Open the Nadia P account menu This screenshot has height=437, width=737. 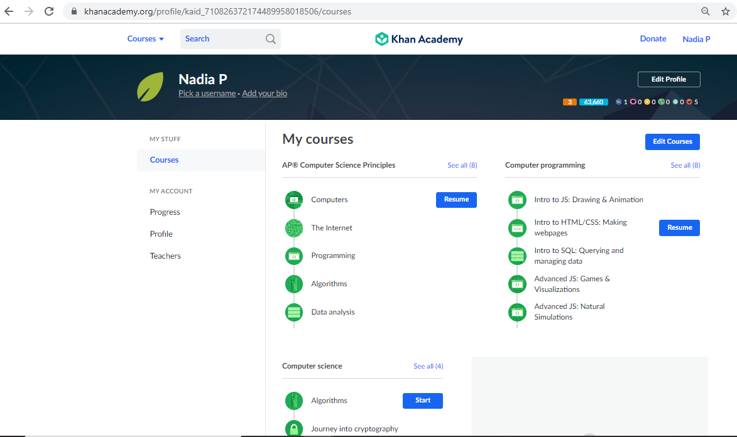(x=696, y=40)
